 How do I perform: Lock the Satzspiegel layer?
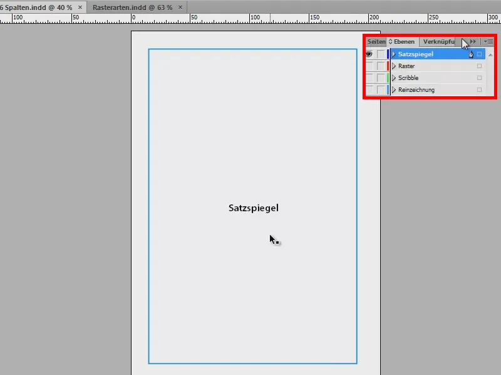pos(380,54)
